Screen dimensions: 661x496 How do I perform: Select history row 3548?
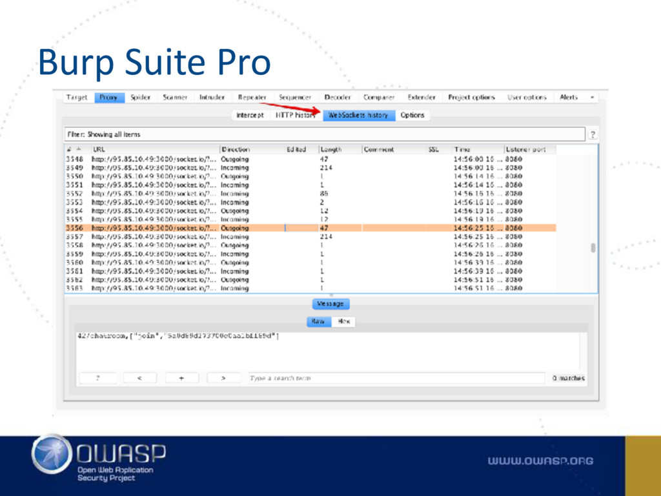(x=310, y=160)
